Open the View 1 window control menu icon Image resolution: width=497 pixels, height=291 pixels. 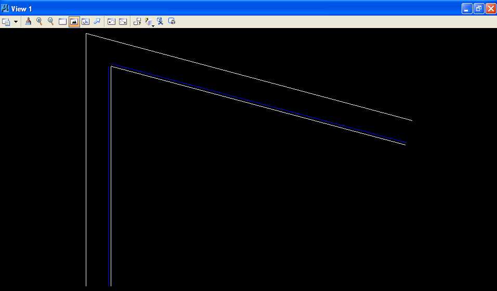tap(5, 8)
